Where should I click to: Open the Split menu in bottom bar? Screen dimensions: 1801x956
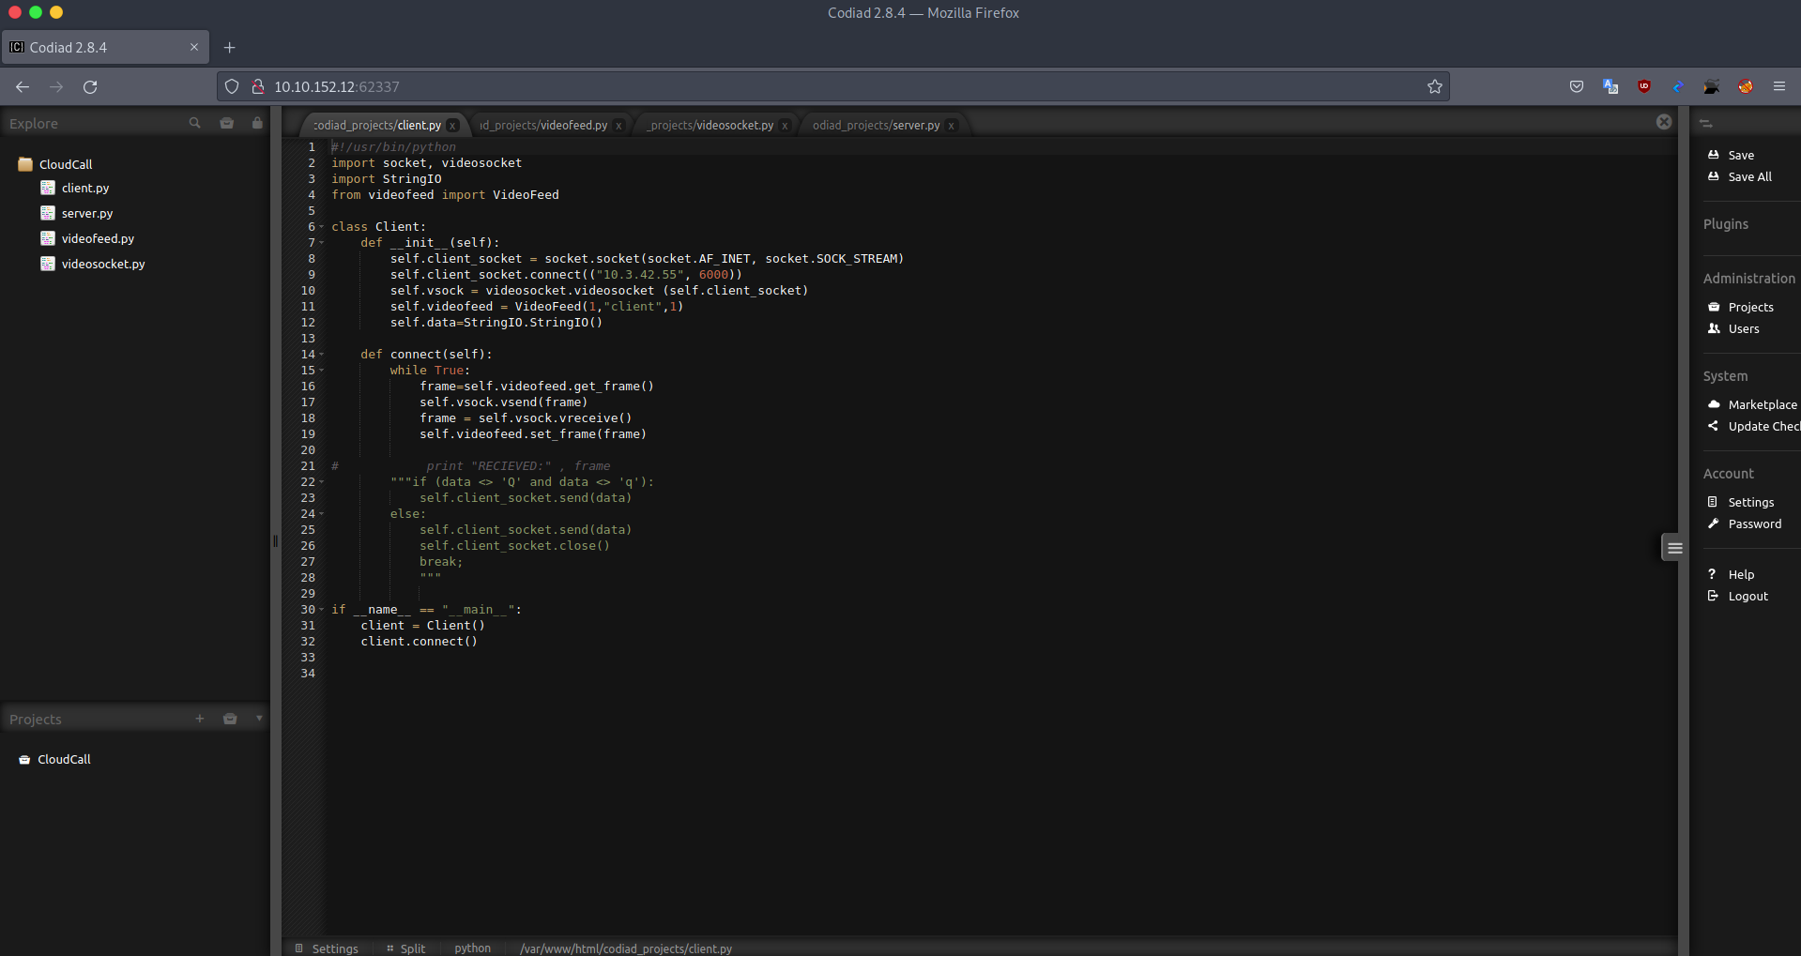point(405,948)
